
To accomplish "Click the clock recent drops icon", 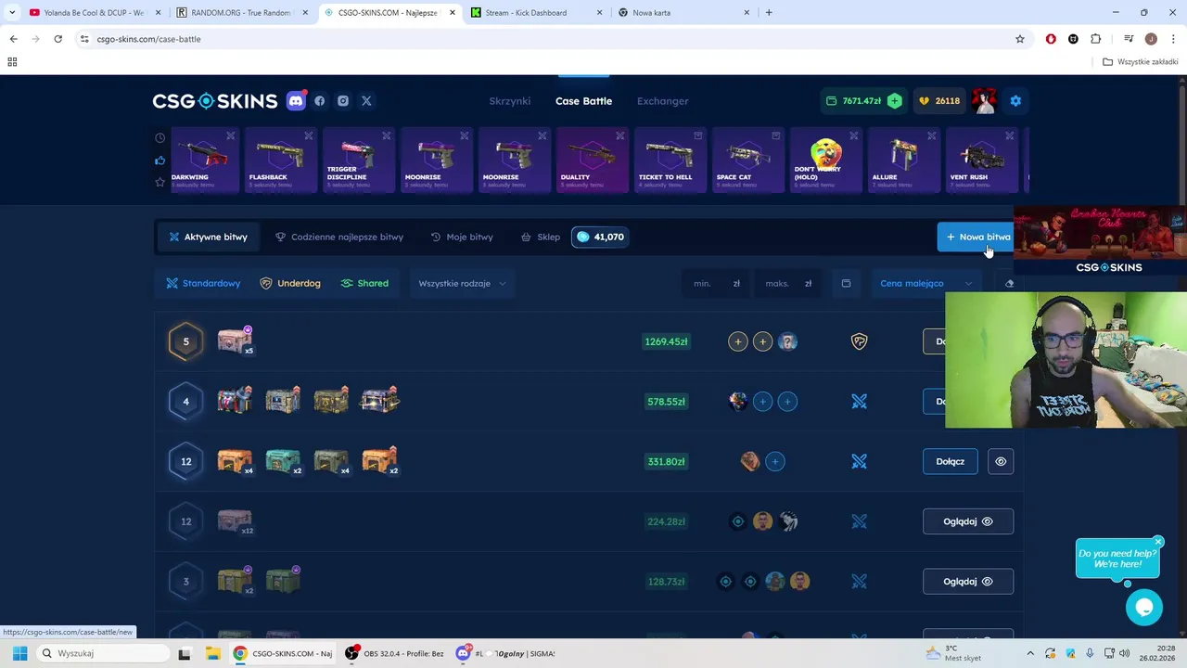I will 160,138.
